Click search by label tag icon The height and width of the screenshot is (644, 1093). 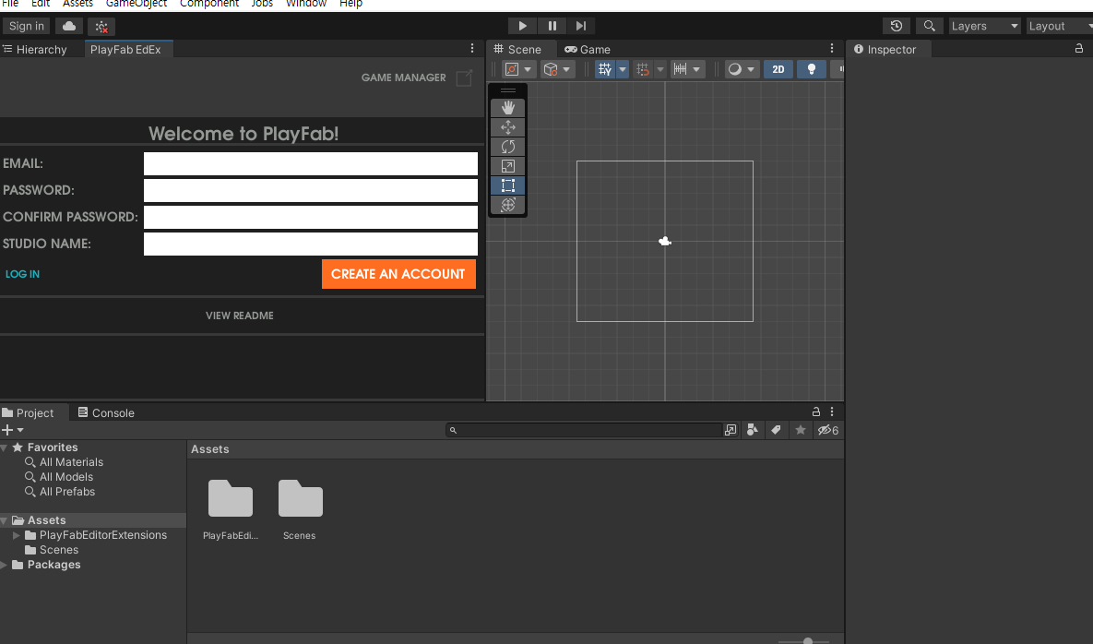pyautogui.click(x=776, y=430)
